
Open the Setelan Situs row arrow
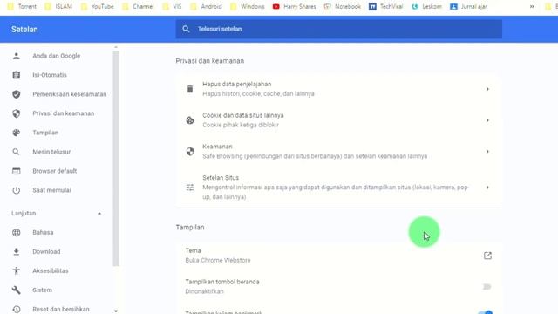click(x=487, y=188)
